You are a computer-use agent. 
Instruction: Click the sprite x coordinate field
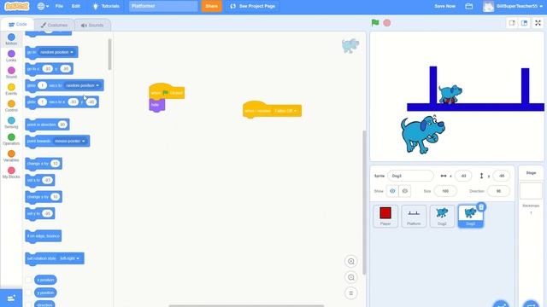463,176
